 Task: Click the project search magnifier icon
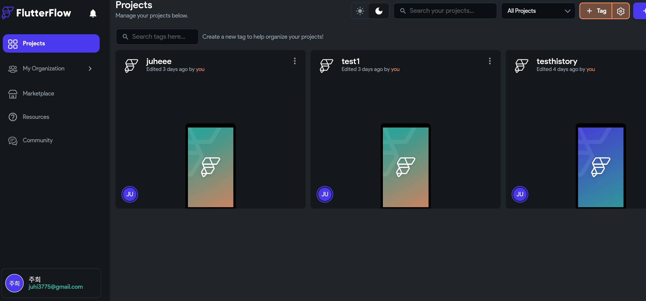[403, 11]
